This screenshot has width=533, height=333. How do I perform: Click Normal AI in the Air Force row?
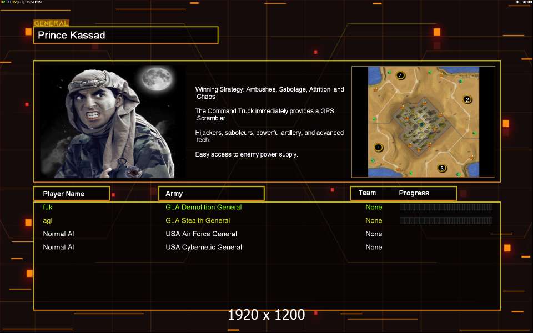pyautogui.click(x=58, y=234)
